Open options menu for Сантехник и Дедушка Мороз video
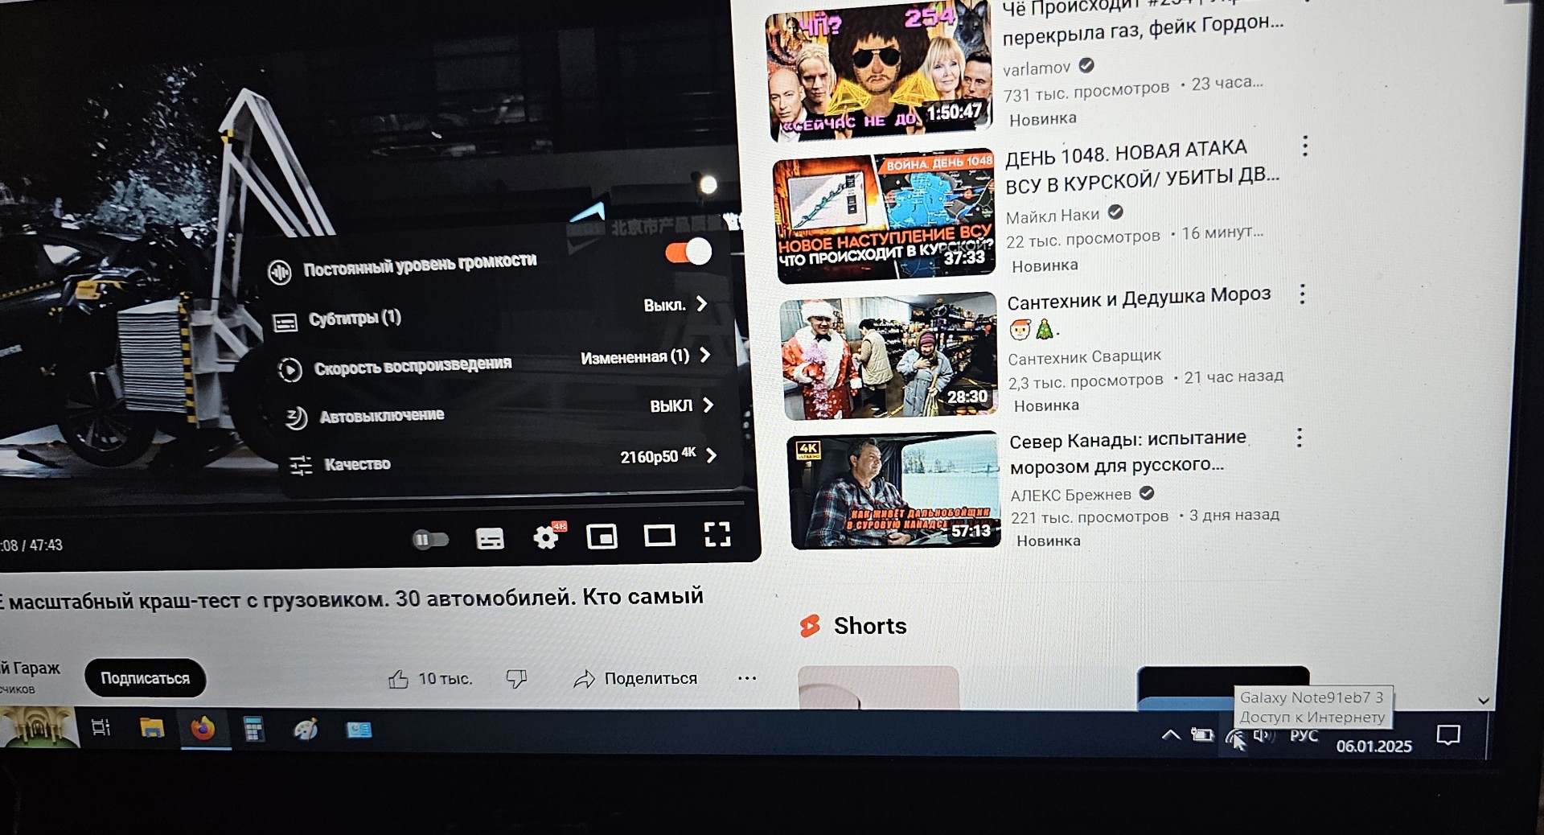This screenshot has height=835, width=1544. (1303, 294)
